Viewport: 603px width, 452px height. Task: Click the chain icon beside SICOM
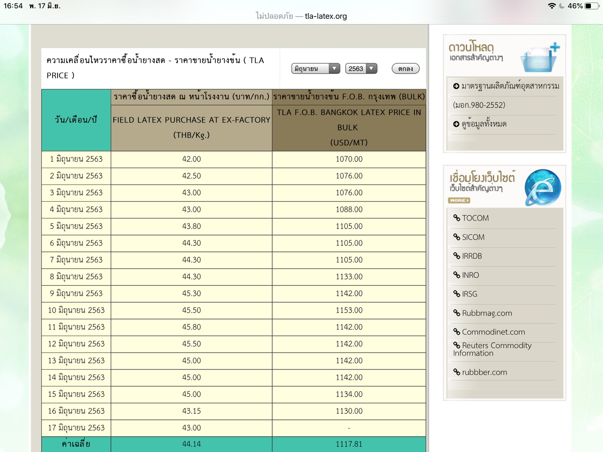pyautogui.click(x=457, y=237)
